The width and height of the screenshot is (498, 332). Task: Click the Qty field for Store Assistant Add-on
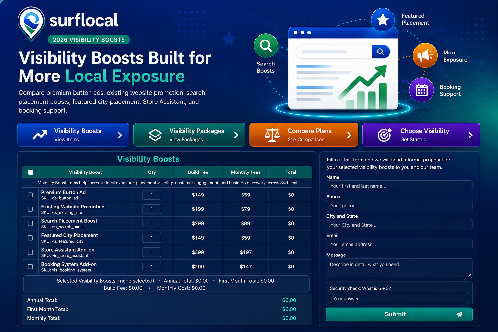(152, 252)
